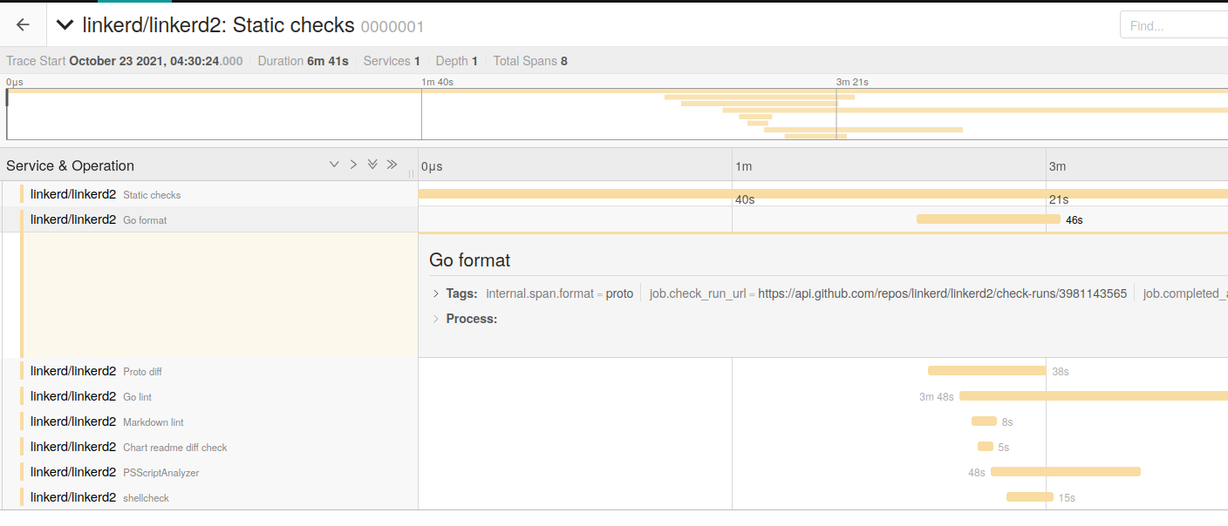
Task: Click the Service & Operation column header
Action: [71, 165]
